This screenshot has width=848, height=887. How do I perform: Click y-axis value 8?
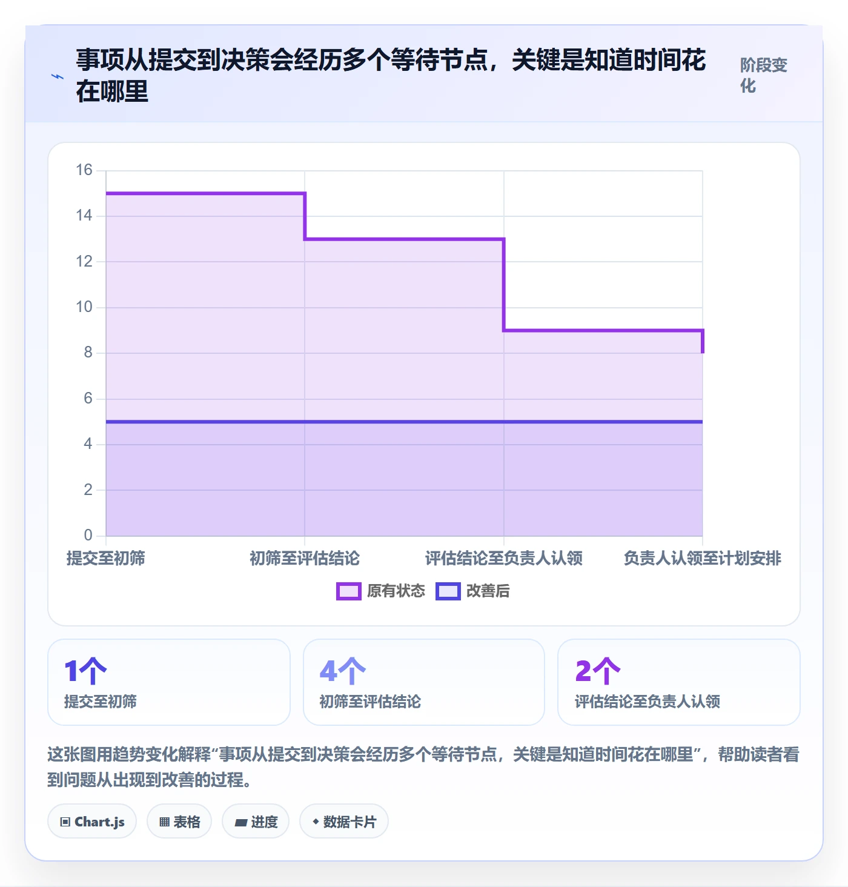click(88, 353)
